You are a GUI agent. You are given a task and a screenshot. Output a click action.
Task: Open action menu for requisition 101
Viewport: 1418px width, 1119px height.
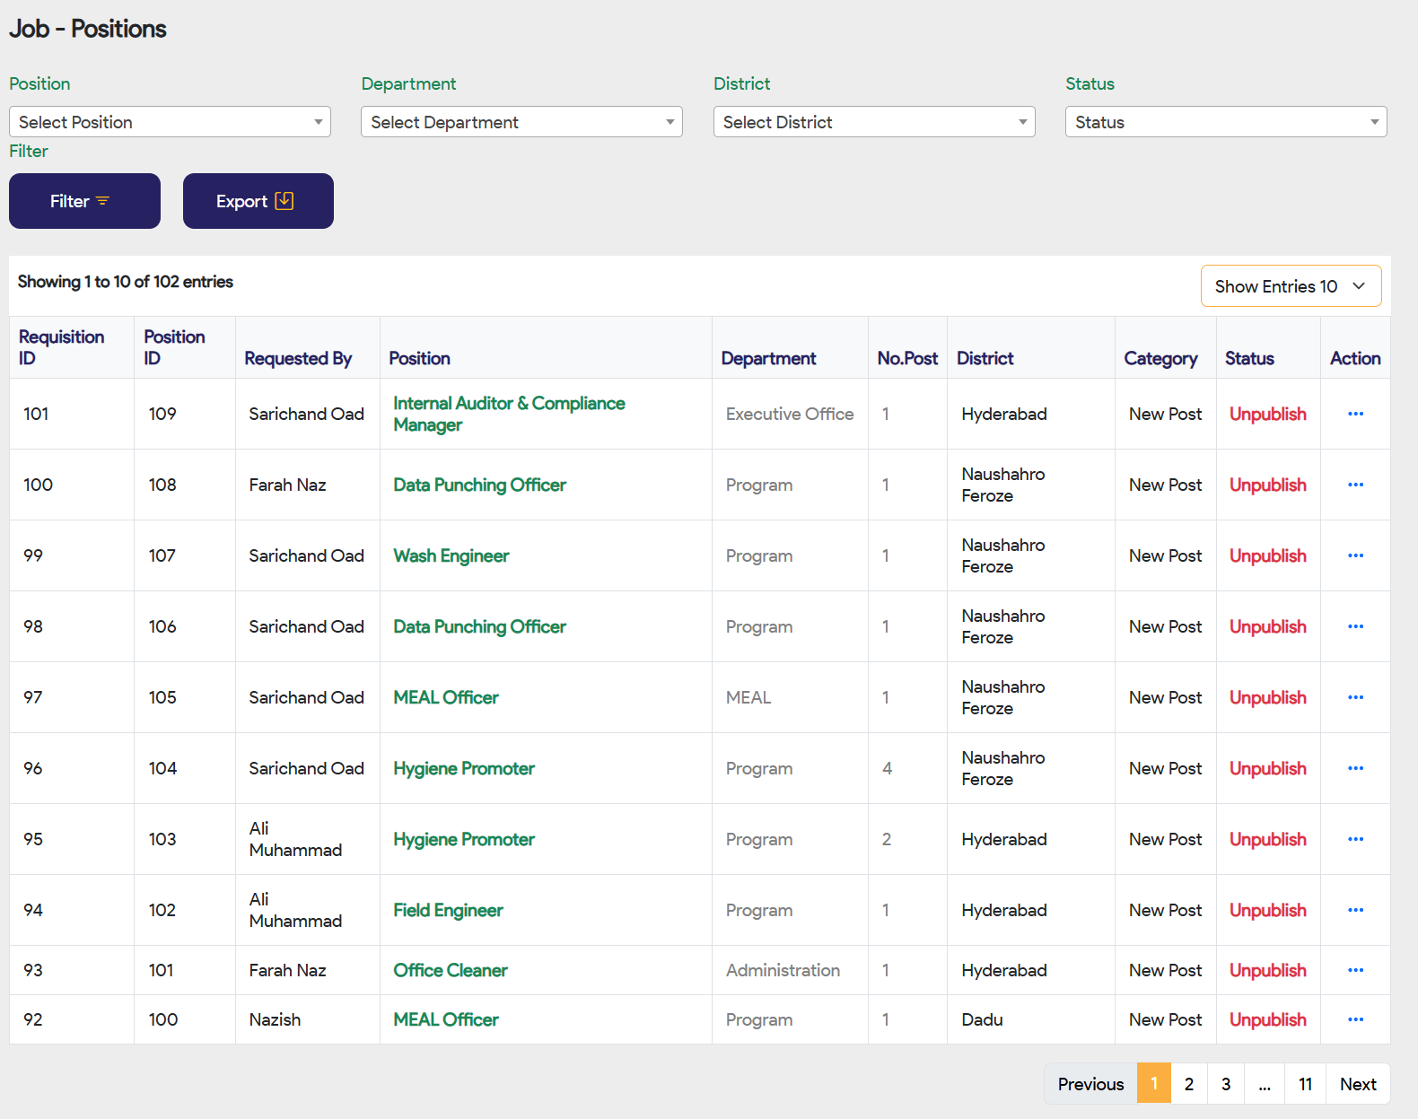(x=1355, y=414)
